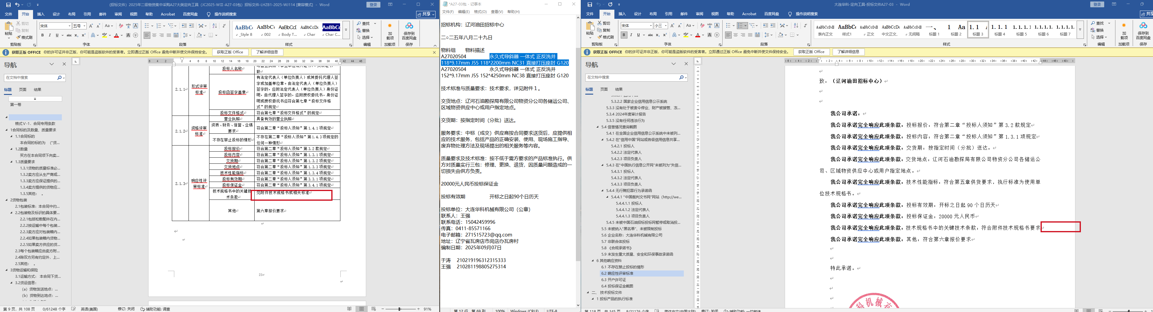Click 共享 share button in left Word
The width and height of the screenshot is (1153, 312).
tap(426, 14)
